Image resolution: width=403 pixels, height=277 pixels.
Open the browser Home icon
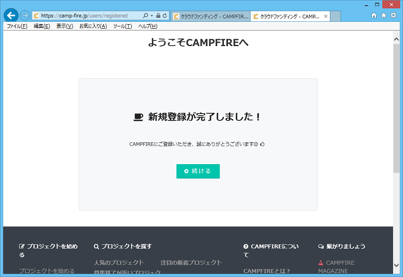(374, 16)
